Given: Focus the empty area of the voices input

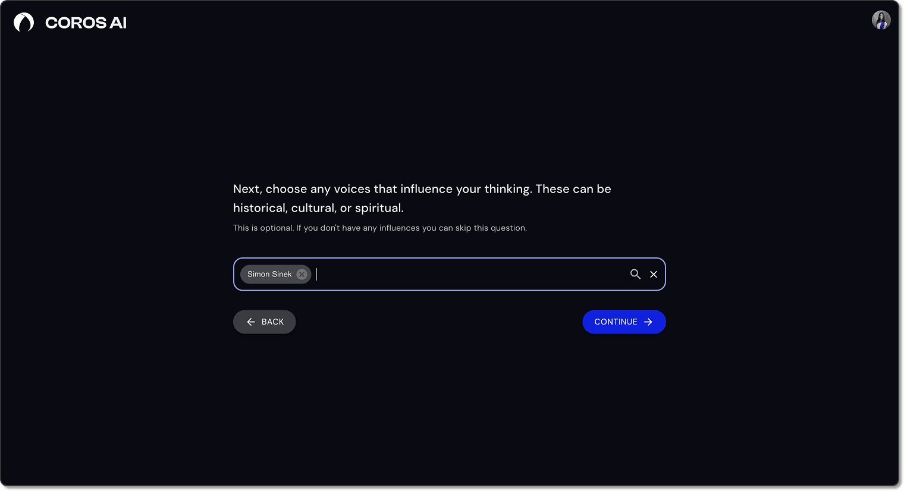Looking at the screenshot, I should 470,274.
